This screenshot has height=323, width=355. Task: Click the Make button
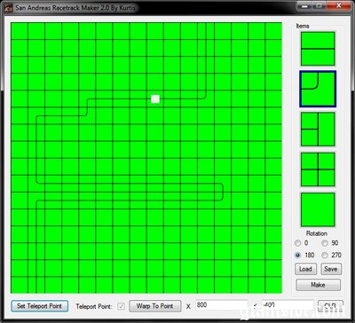(x=318, y=285)
